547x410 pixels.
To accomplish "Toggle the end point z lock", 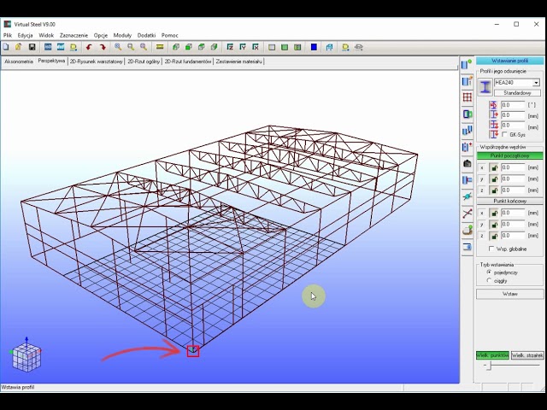I will tap(494, 236).
